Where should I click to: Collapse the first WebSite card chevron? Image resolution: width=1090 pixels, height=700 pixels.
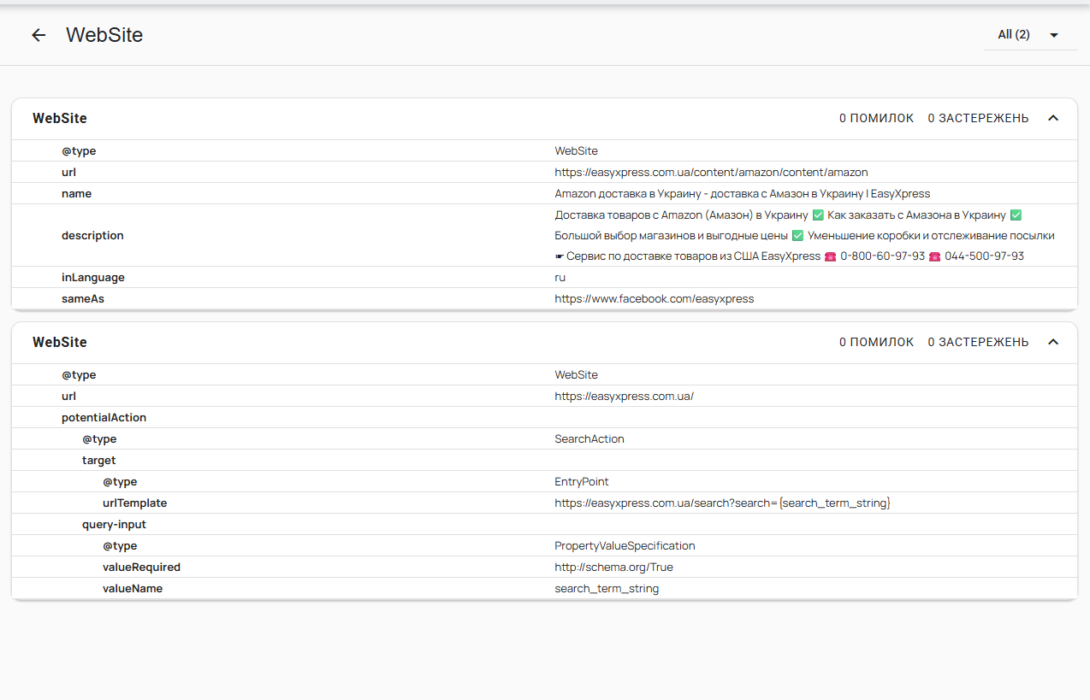tap(1053, 119)
